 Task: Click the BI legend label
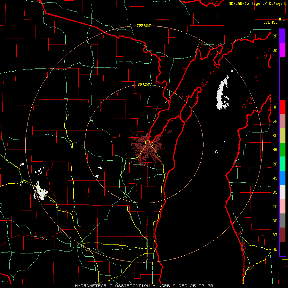click(275, 235)
